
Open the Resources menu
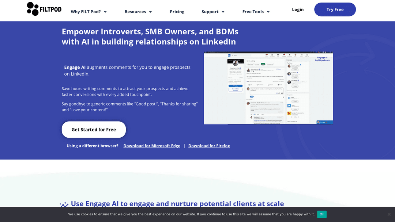135,12
